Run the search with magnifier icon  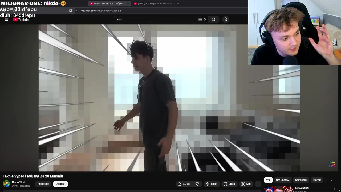tap(214, 19)
